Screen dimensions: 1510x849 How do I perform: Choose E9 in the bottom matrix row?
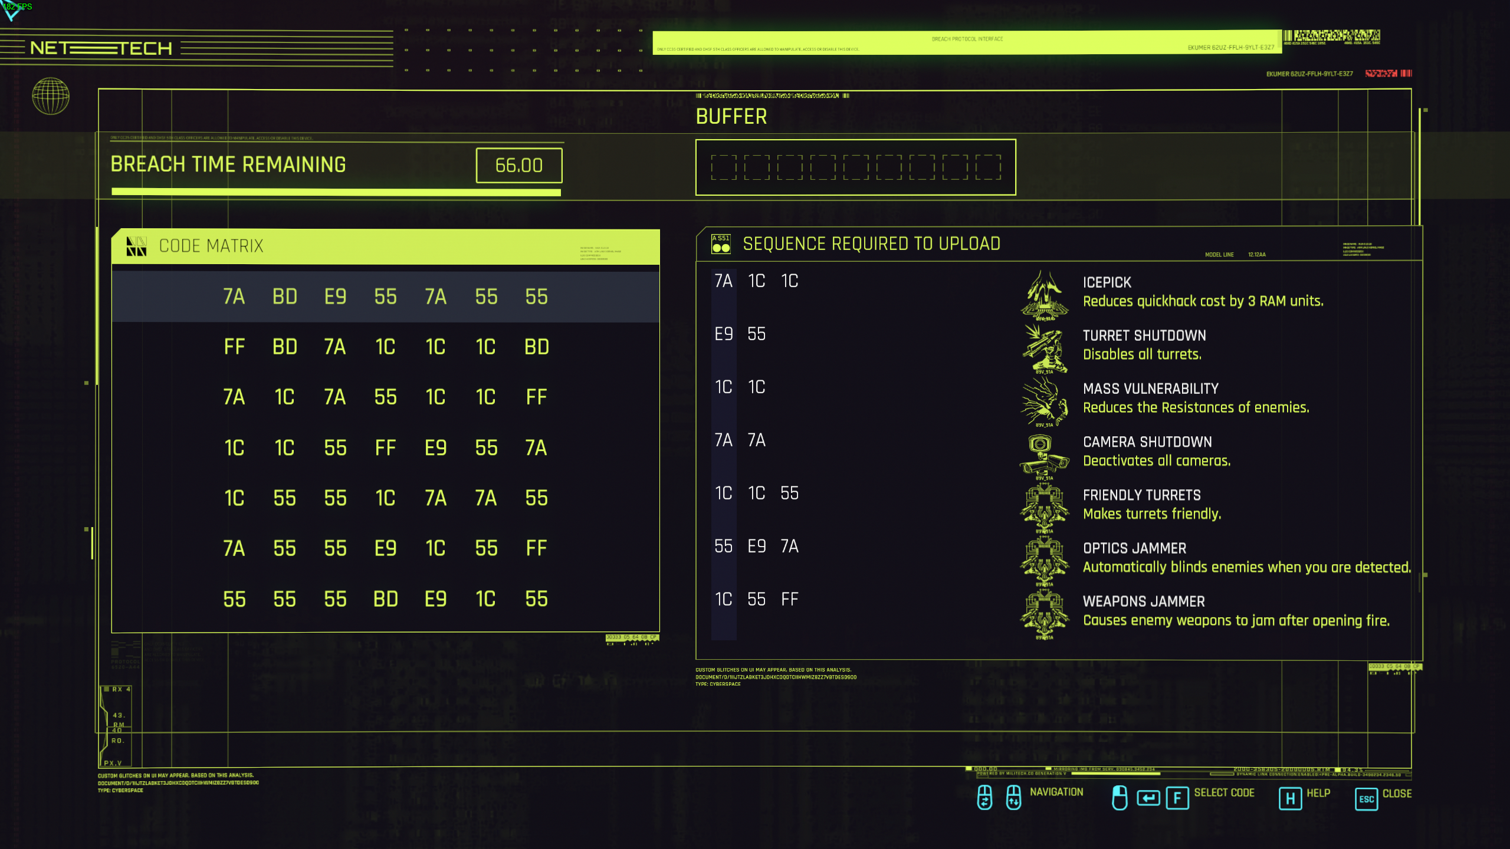coord(436,599)
